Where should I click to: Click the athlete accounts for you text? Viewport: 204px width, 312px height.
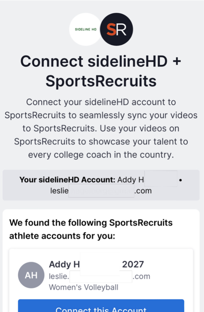62,236
